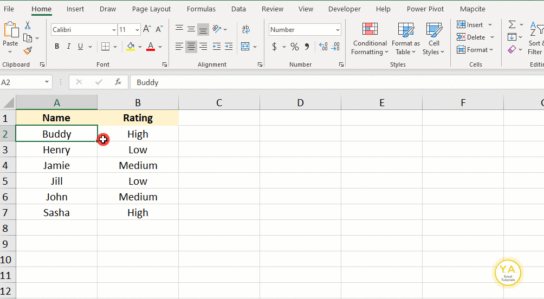
Task: Click the Name Box showing A2
Action: [26, 82]
